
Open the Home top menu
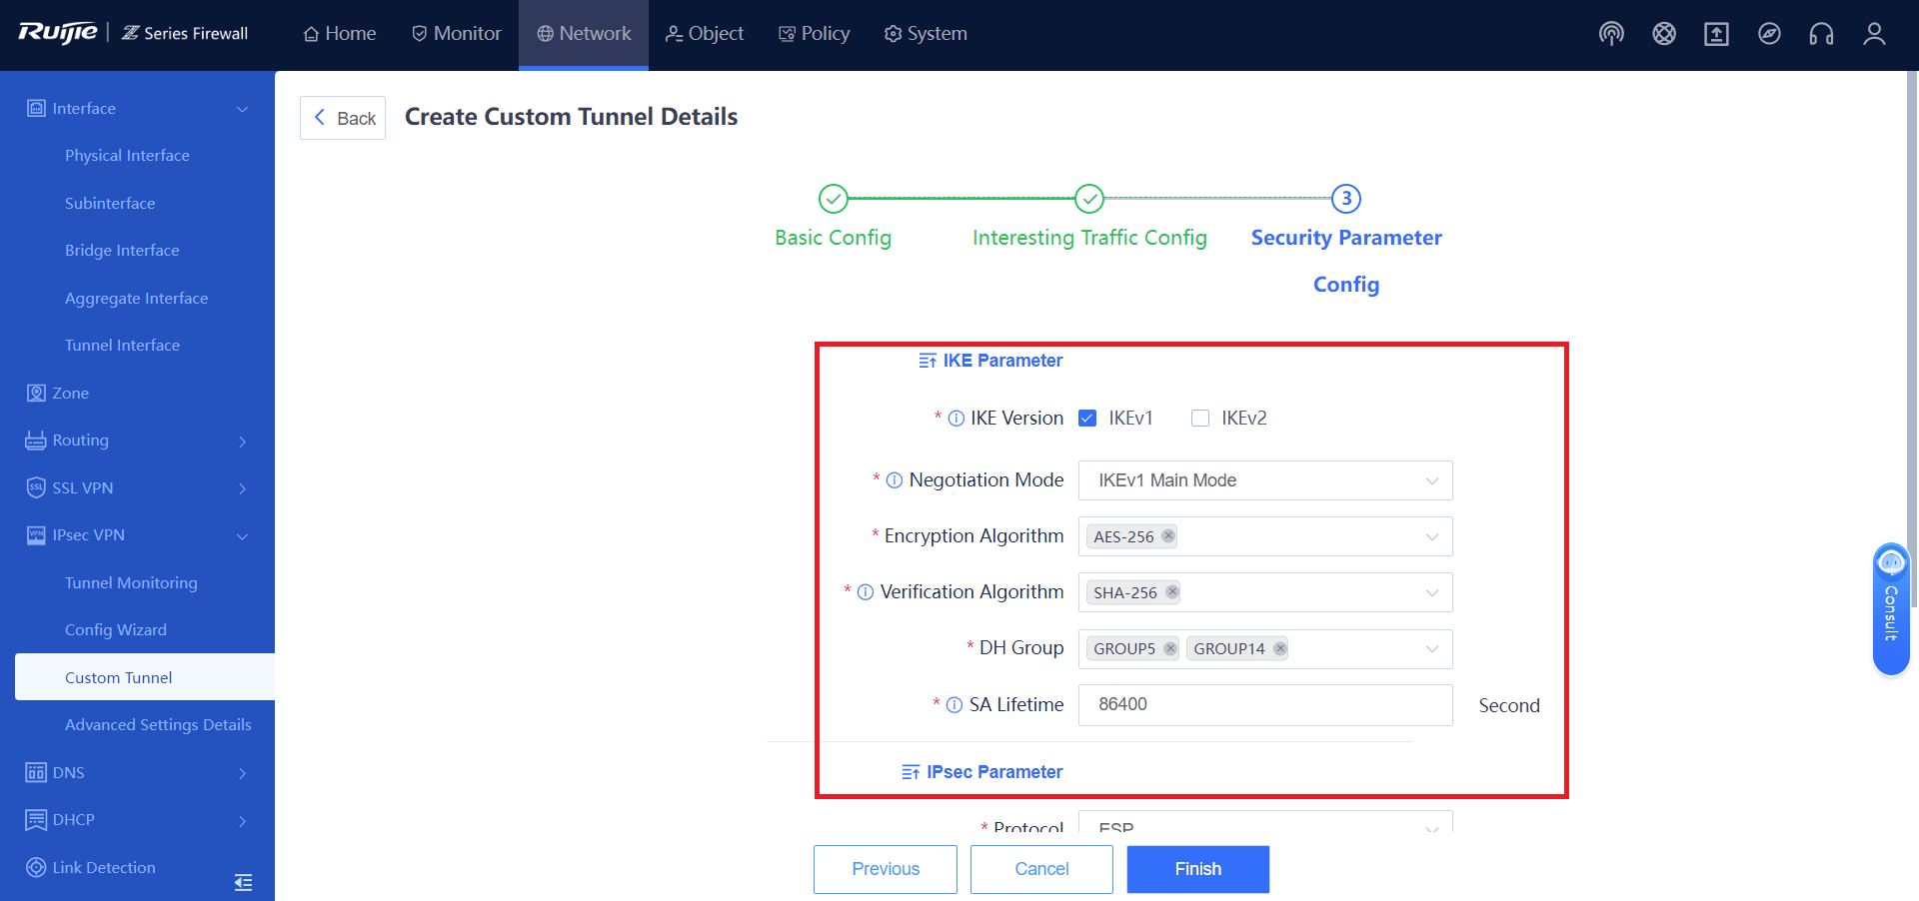(x=340, y=34)
